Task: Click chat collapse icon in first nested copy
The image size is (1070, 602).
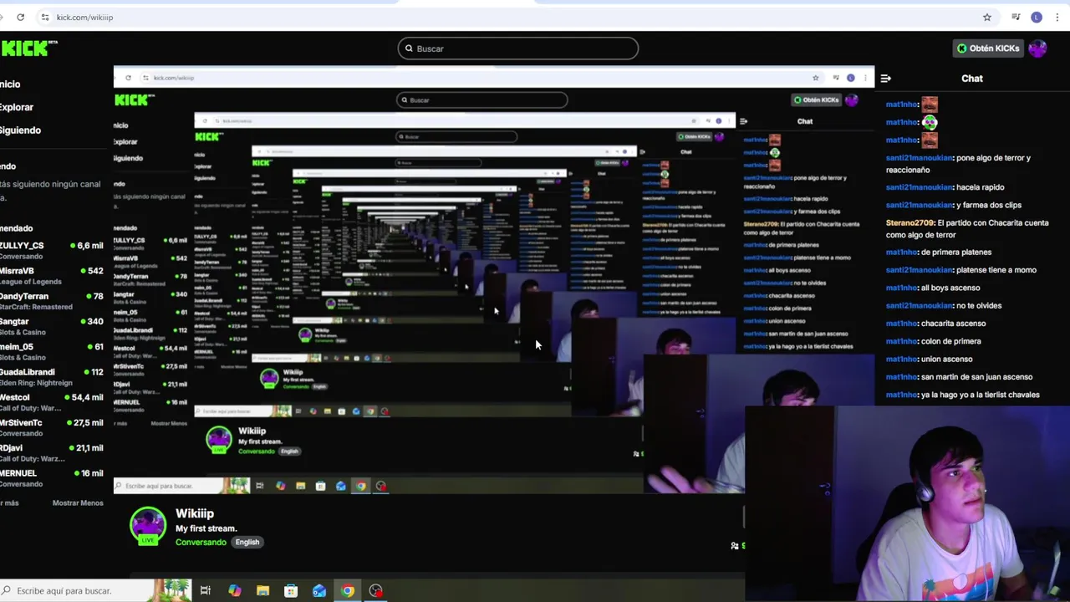Action: coord(744,121)
